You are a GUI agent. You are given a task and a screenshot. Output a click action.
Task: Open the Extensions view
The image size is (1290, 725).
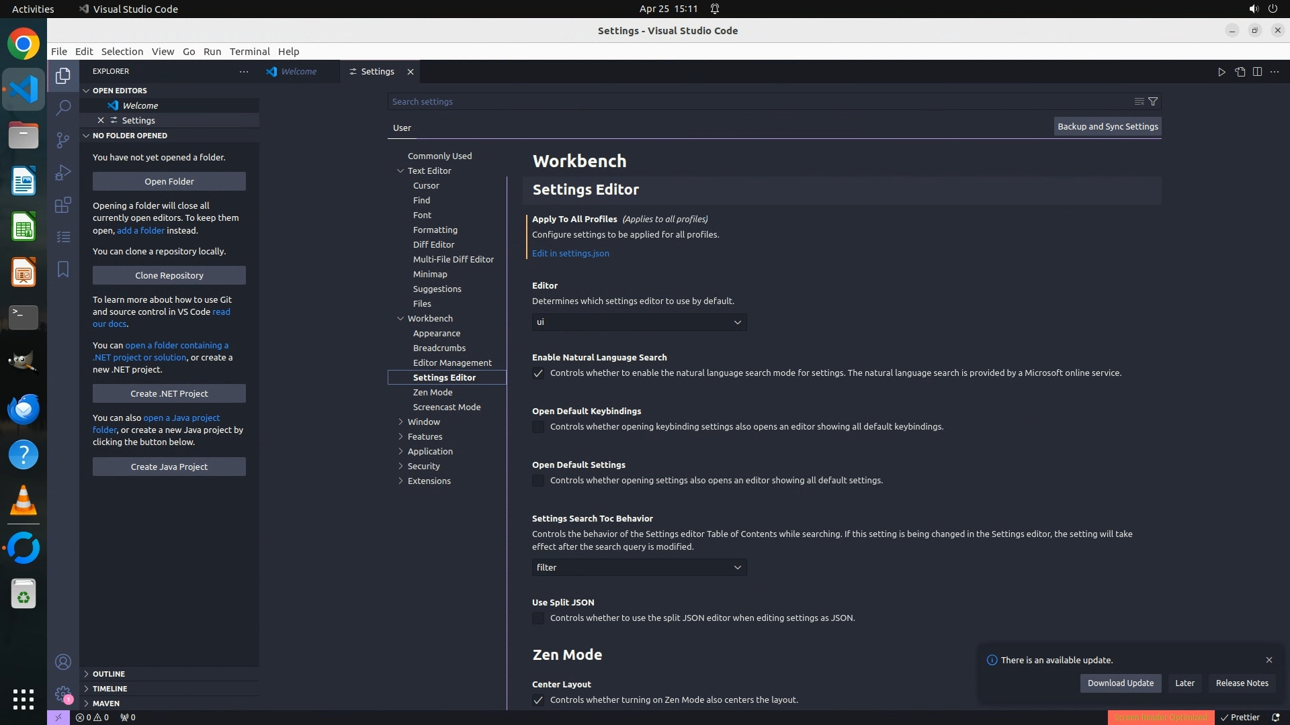pos(63,205)
